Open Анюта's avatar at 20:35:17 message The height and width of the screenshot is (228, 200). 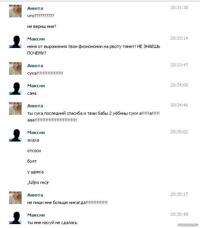coord(15,198)
